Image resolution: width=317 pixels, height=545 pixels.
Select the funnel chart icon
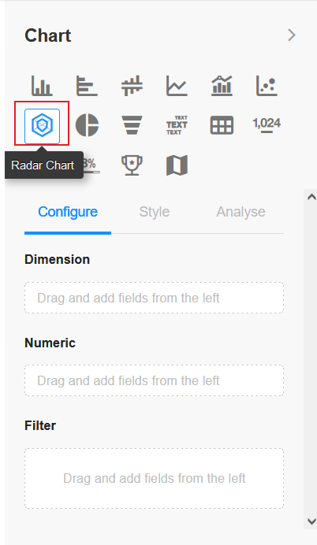pyautogui.click(x=132, y=125)
